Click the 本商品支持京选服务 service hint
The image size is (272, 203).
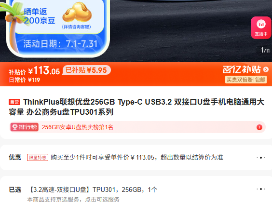pos(73,199)
